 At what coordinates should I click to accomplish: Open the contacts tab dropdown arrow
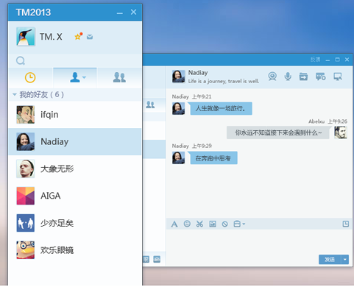coord(84,77)
